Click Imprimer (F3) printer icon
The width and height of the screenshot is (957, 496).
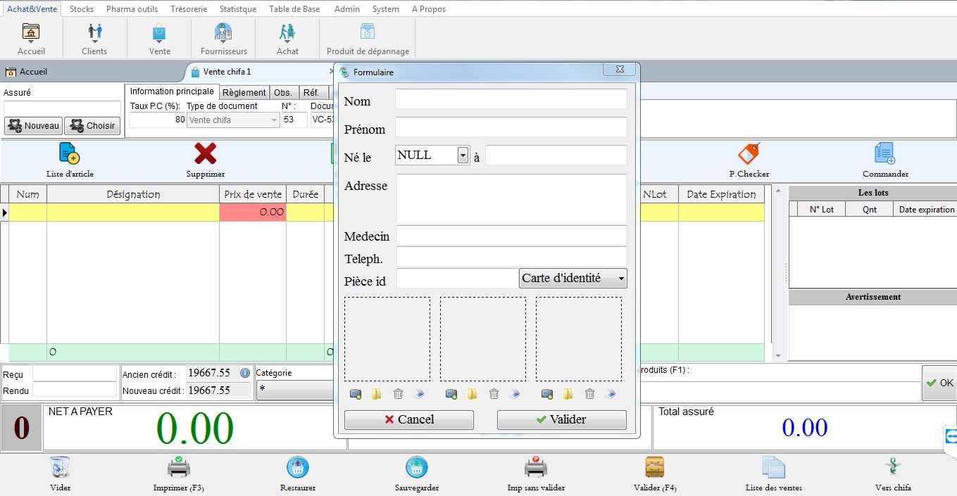click(x=178, y=467)
